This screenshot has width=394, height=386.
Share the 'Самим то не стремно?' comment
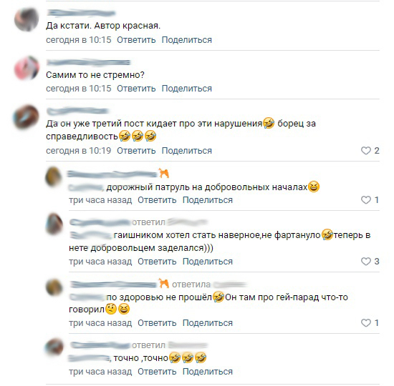187,89
